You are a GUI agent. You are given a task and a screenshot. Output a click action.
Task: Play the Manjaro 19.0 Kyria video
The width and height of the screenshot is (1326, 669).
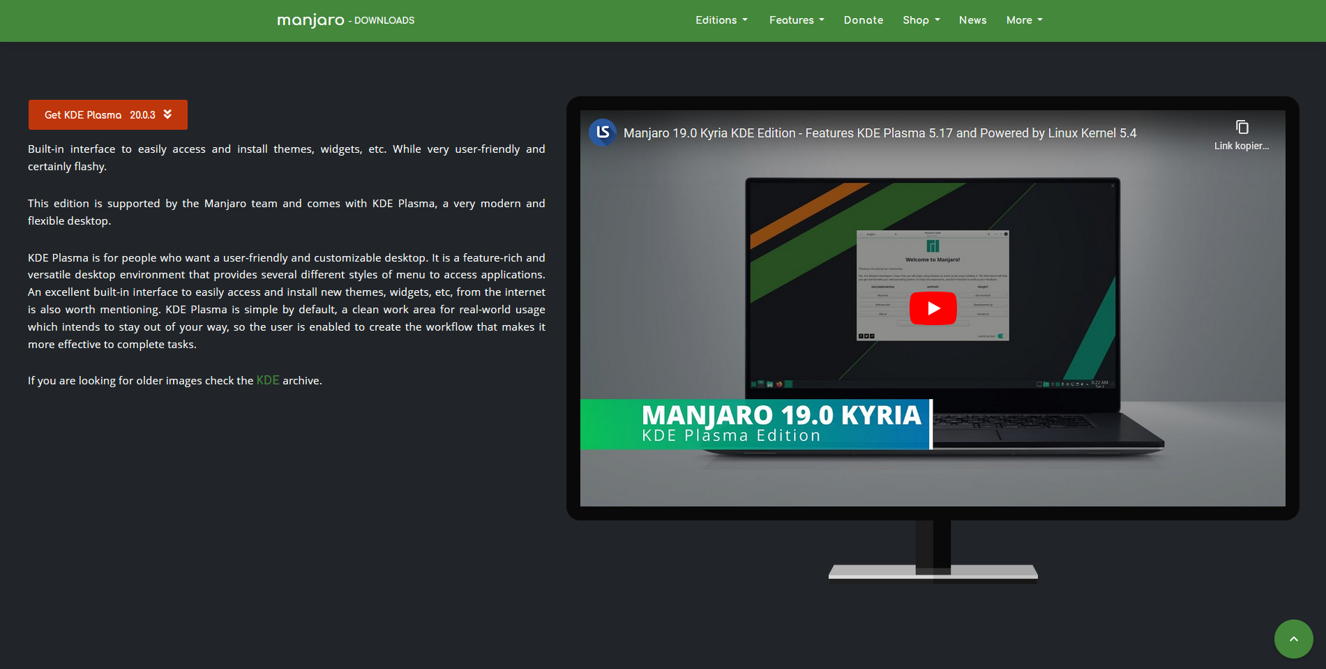point(933,308)
